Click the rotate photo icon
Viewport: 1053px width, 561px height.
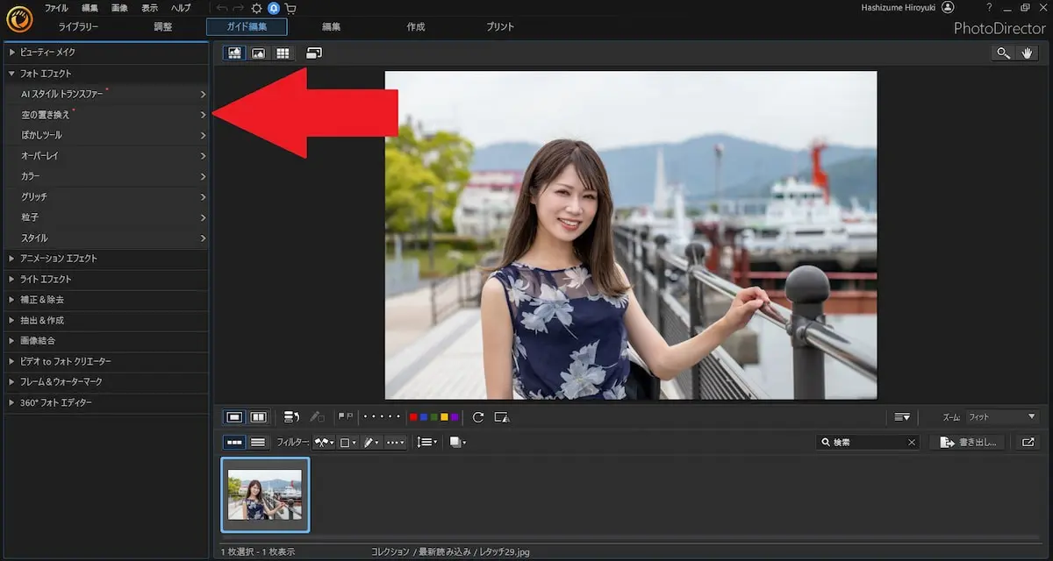(478, 417)
